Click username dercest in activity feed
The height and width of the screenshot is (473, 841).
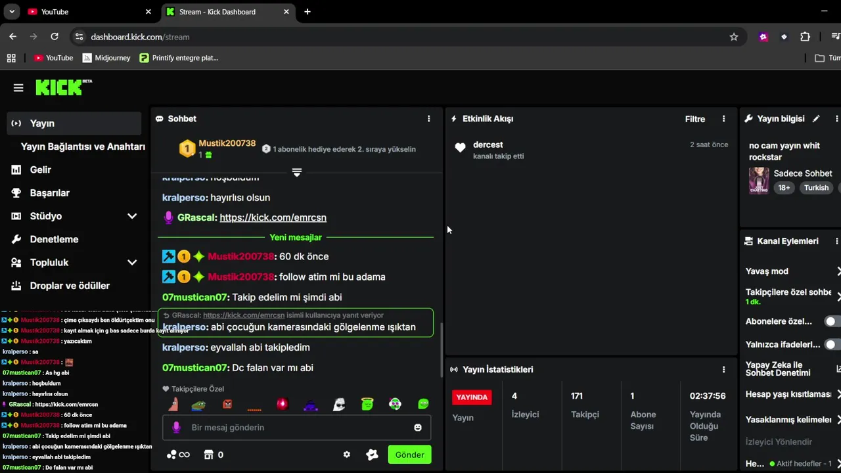[x=488, y=145]
